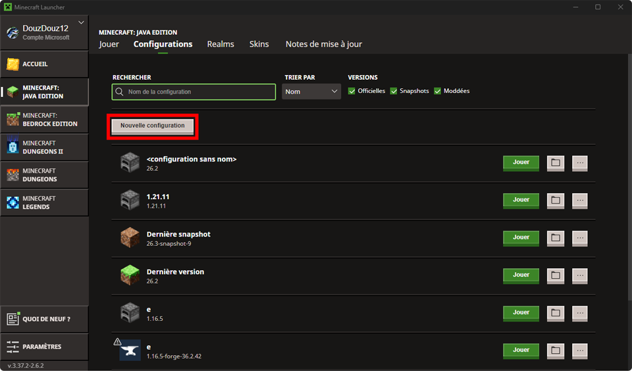Image resolution: width=632 pixels, height=371 pixels.
Task: Open more options for e 1.16.5
Action: (579, 313)
